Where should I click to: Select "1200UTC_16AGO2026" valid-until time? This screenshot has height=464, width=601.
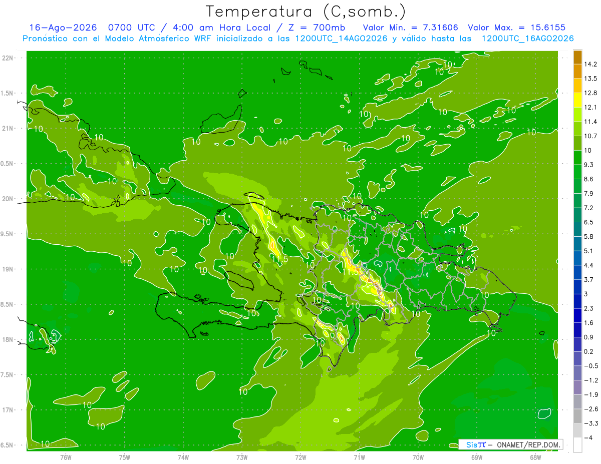pos(527,39)
